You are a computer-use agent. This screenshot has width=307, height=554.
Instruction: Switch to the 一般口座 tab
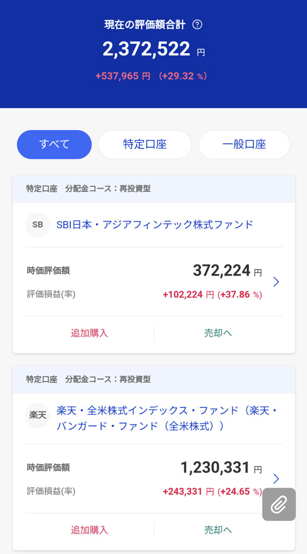tap(244, 145)
